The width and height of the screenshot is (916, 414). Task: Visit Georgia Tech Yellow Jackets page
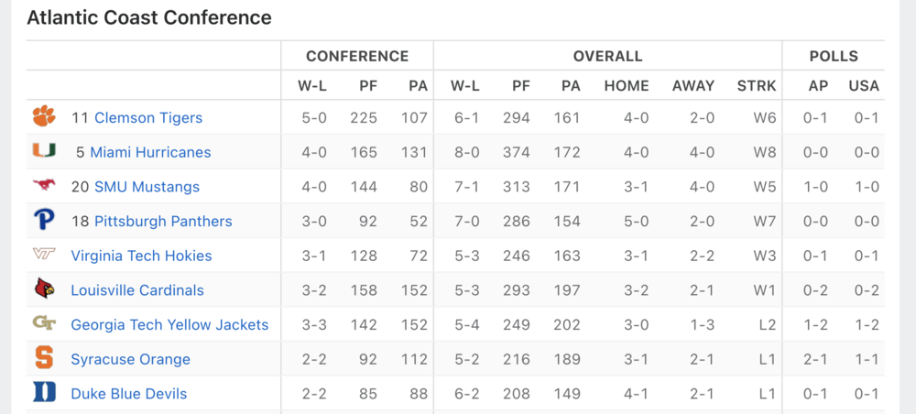point(169,325)
